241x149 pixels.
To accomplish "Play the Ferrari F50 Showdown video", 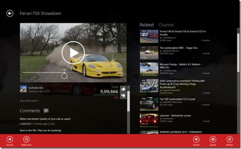I will (73, 53).
